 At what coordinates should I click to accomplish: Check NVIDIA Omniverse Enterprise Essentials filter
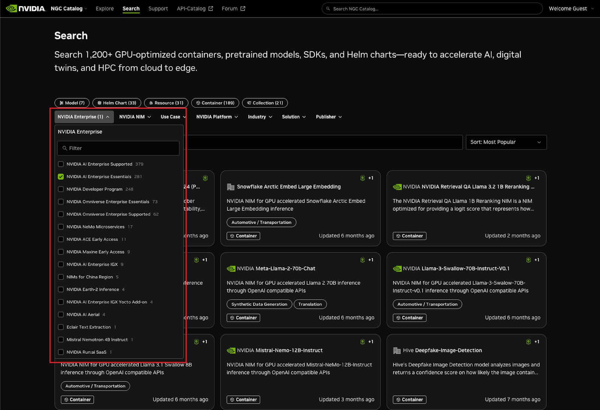[x=61, y=202]
